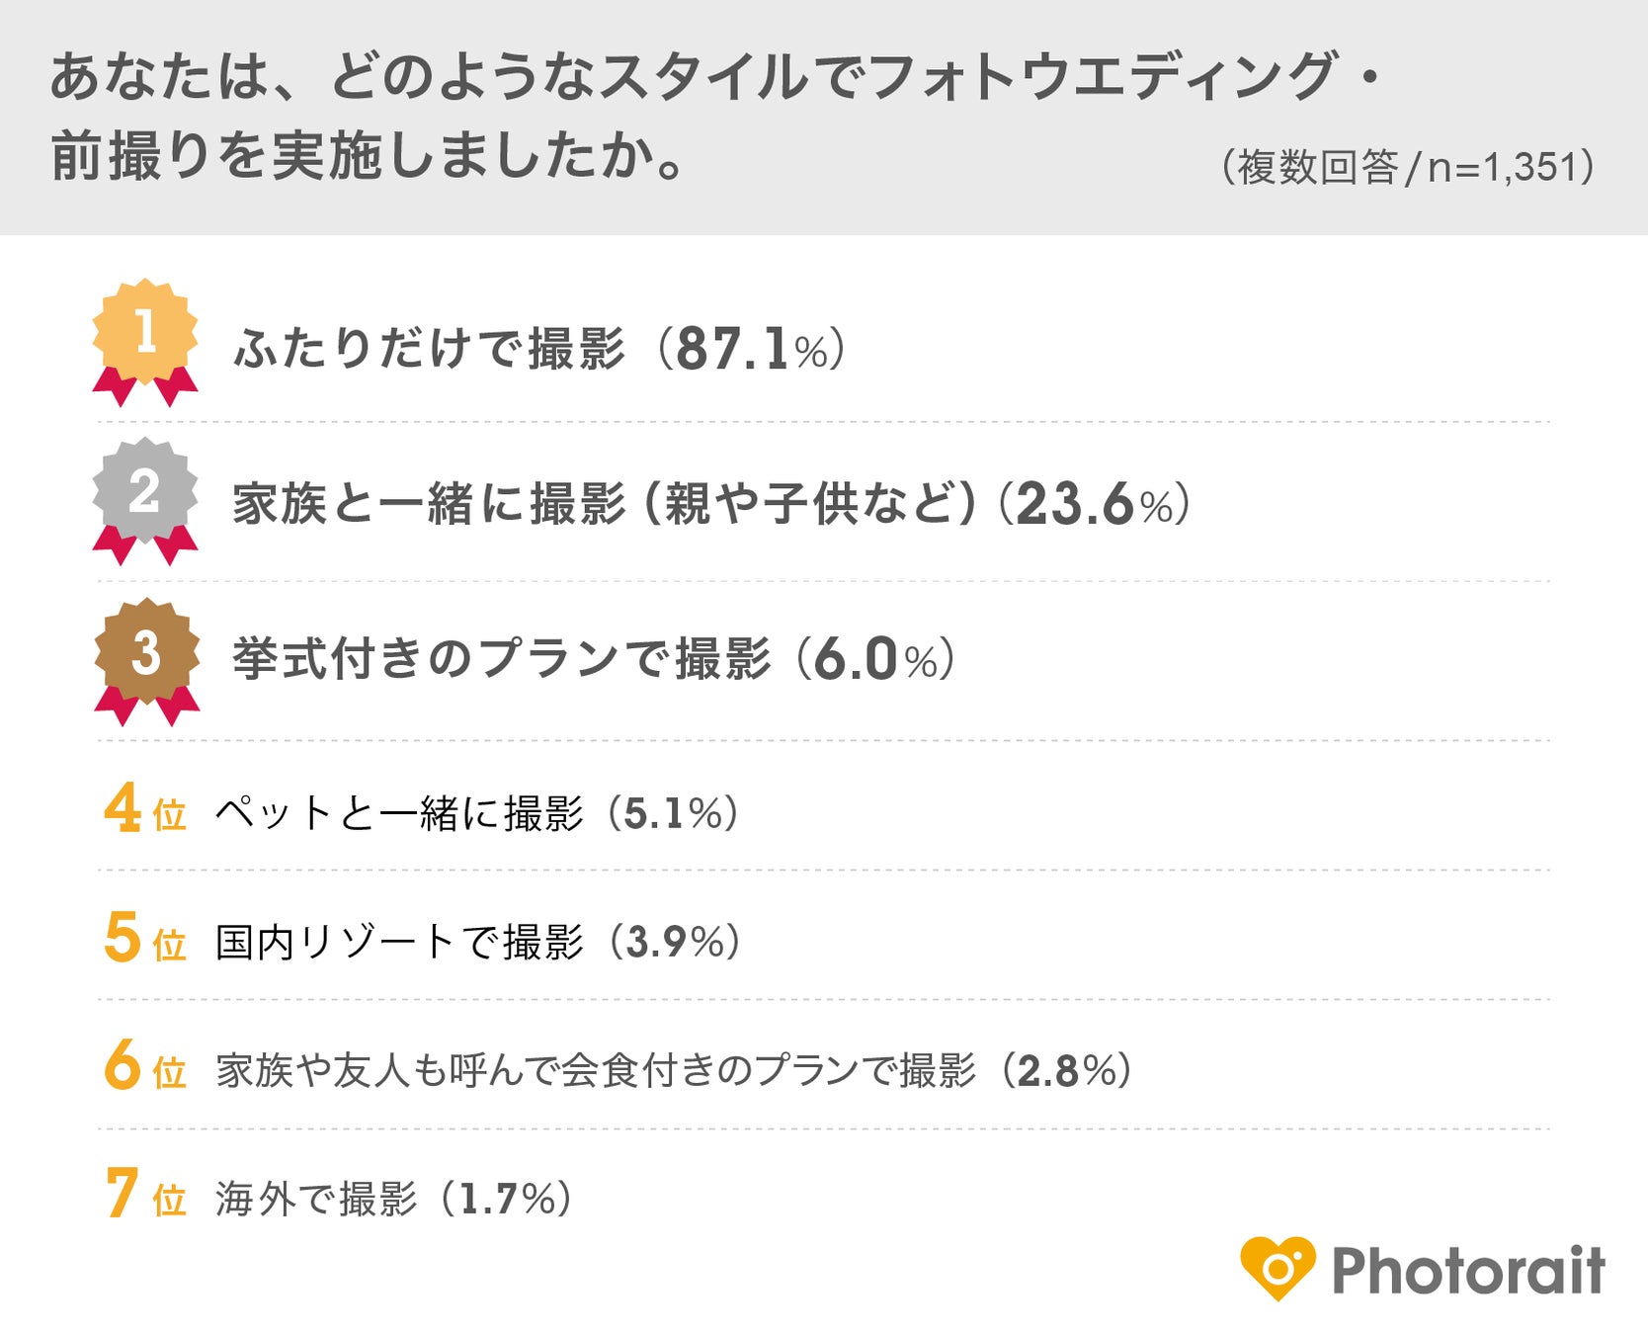
Task: Click the Photorait heart camera logo icon
Action: [x=1277, y=1268]
